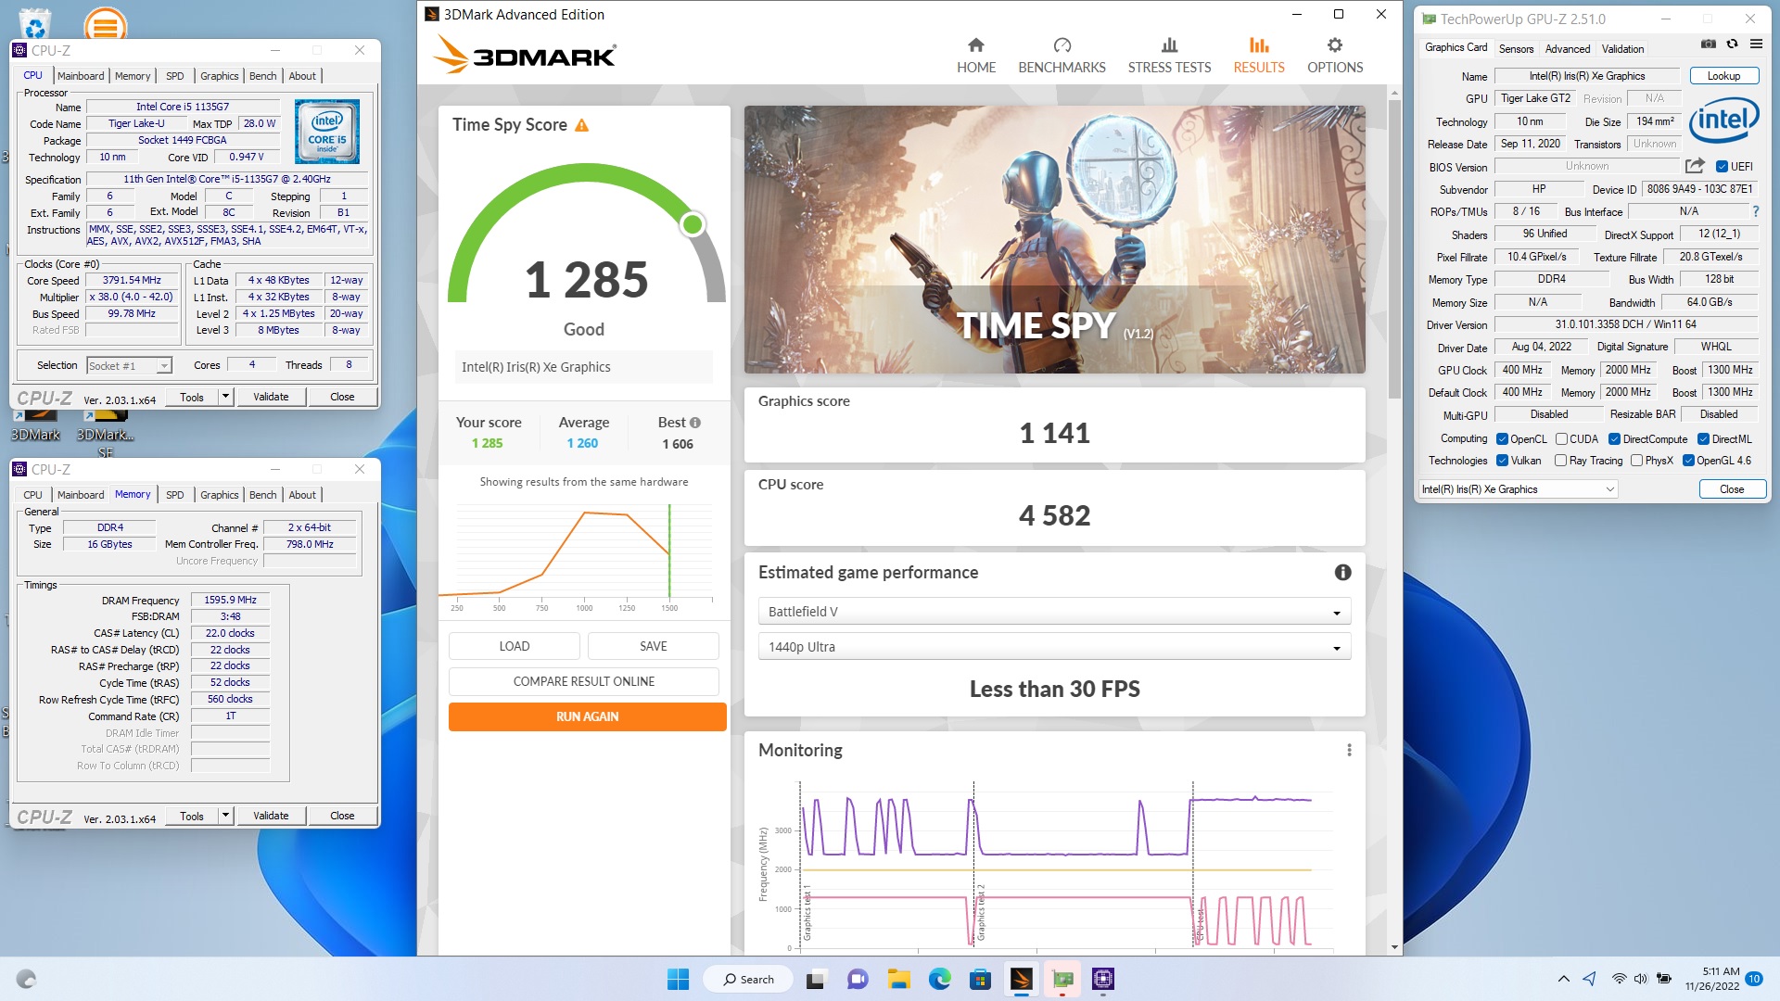Screen dimensions: 1780x1001
Task: Click RUN AGAIN button
Action: (x=587, y=716)
